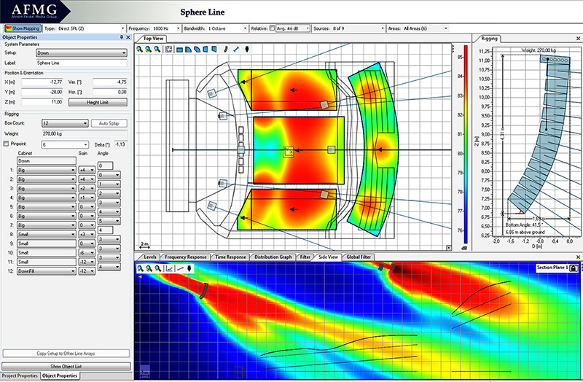Click the first 3D view shape icon

pyautogui.click(x=179, y=50)
